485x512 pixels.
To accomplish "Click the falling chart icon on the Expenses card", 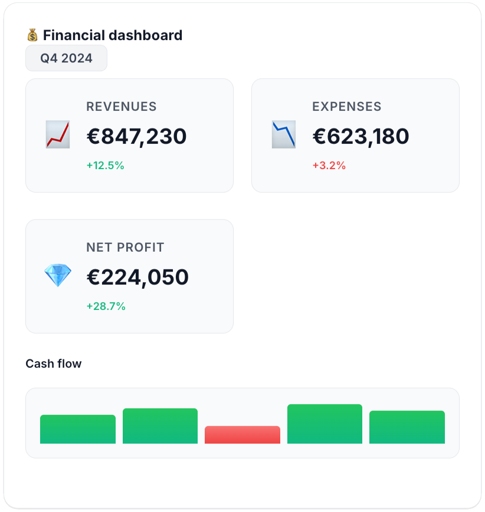I will click(284, 134).
